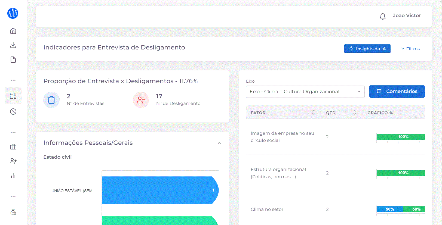Select the dashboard grid icon in the sidebar
Image resolution: width=442 pixels, height=225 pixels.
13,96
